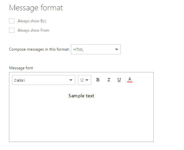Toggle underline formatting for message font
184x150 pixels.
coord(119,80)
